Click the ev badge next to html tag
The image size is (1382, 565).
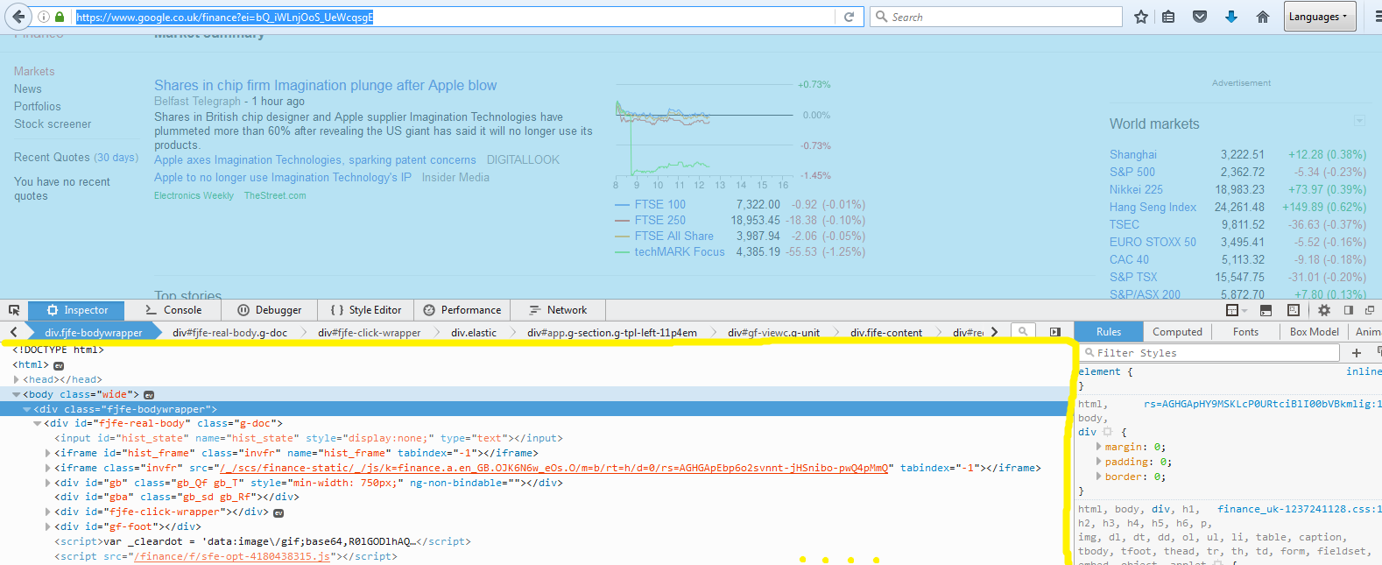[59, 365]
